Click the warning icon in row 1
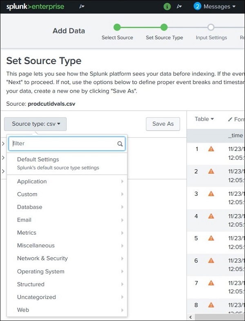This screenshot has height=321, width=245. click(211, 149)
